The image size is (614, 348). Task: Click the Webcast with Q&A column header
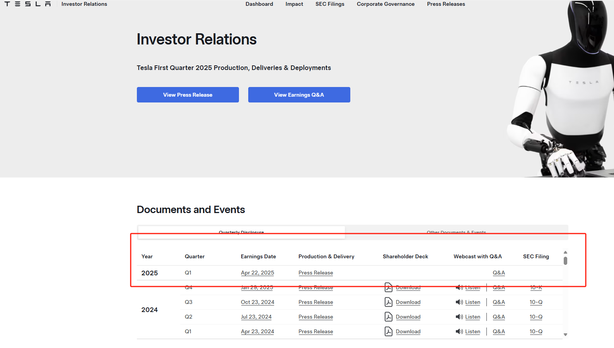click(x=478, y=256)
